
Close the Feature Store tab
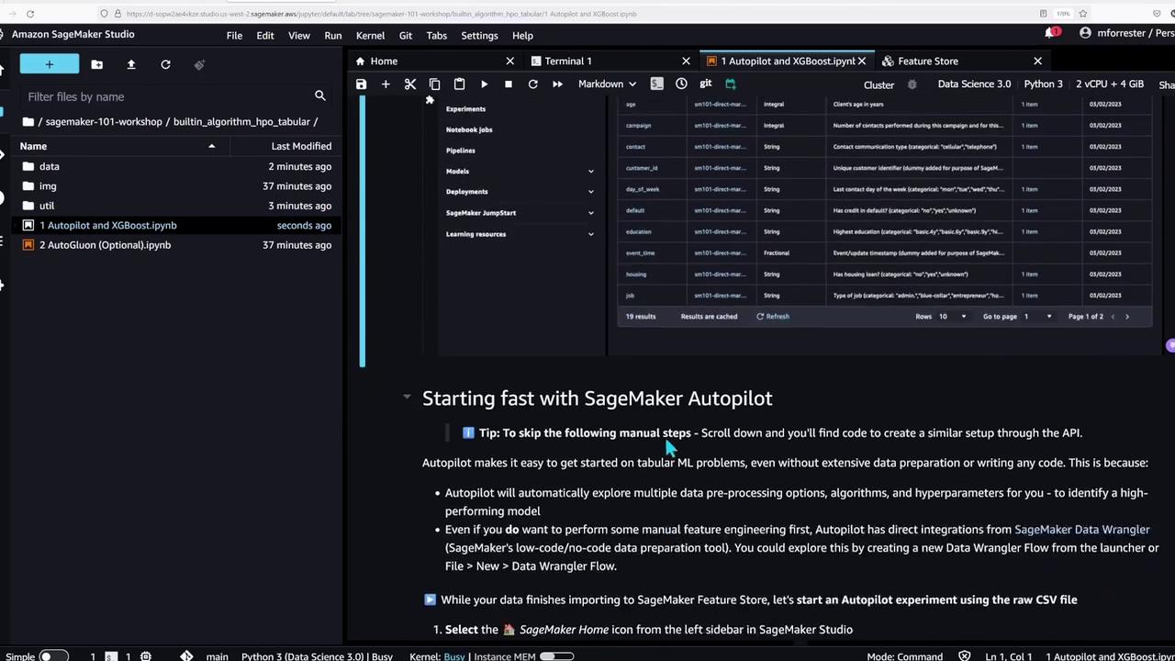(x=1037, y=62)
